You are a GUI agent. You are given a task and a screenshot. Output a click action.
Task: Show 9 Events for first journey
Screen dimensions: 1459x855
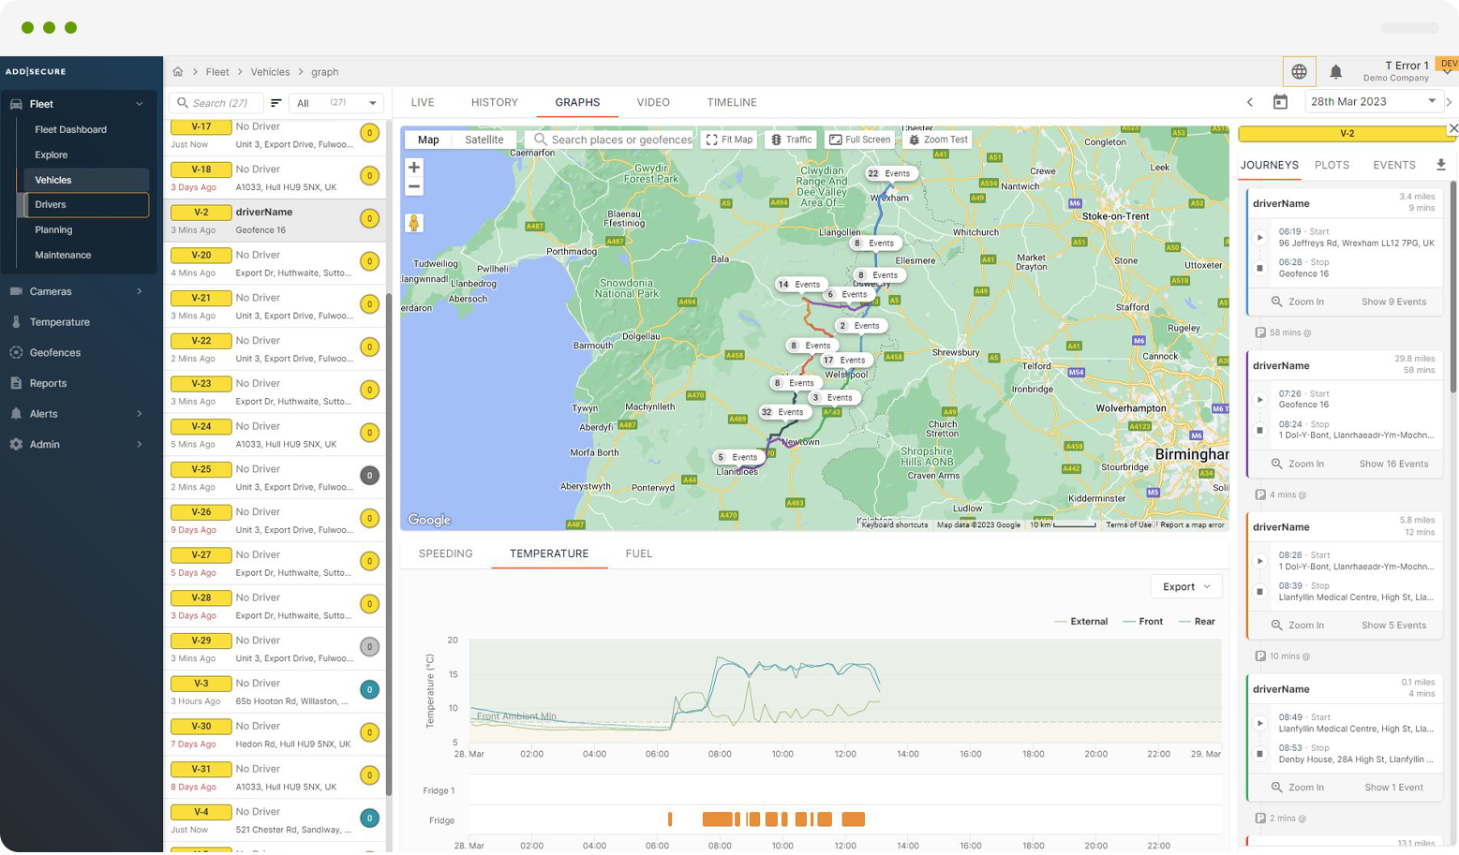pos(1393,302)
